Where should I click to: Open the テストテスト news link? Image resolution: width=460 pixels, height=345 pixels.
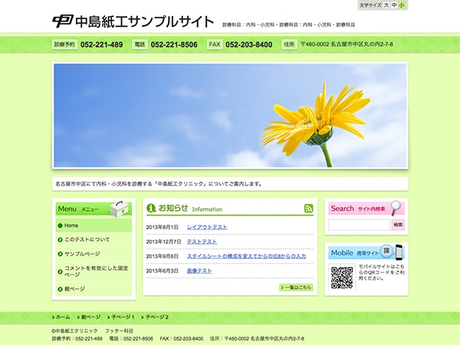pos(202,242)
